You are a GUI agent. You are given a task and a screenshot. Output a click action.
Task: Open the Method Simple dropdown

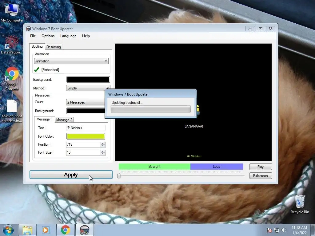[x=88, y=88]
